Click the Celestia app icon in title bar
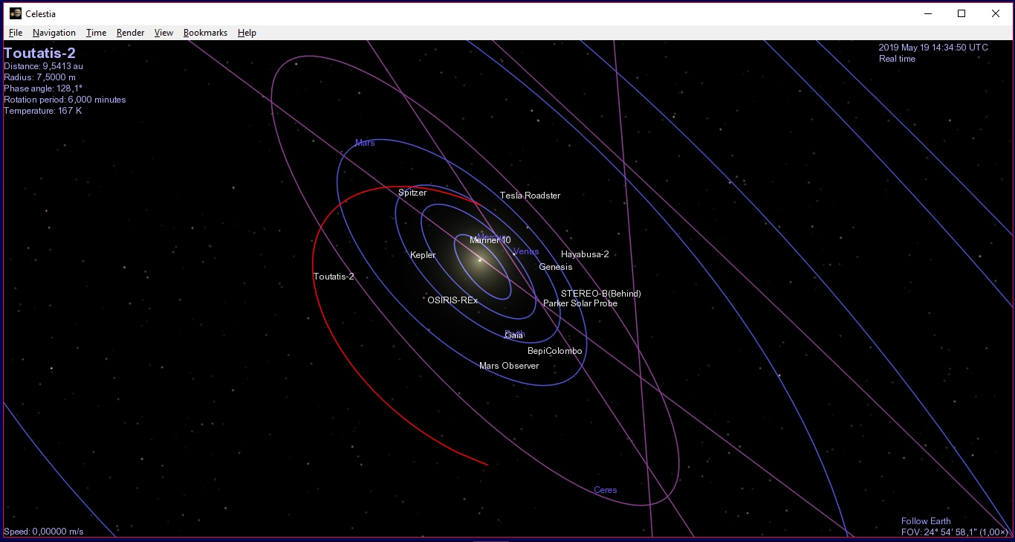This screenshot has height=542, width=1015. click(15, 13)
